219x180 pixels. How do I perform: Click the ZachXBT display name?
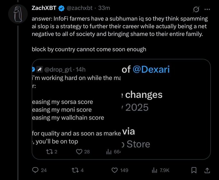tap(44, 8)
